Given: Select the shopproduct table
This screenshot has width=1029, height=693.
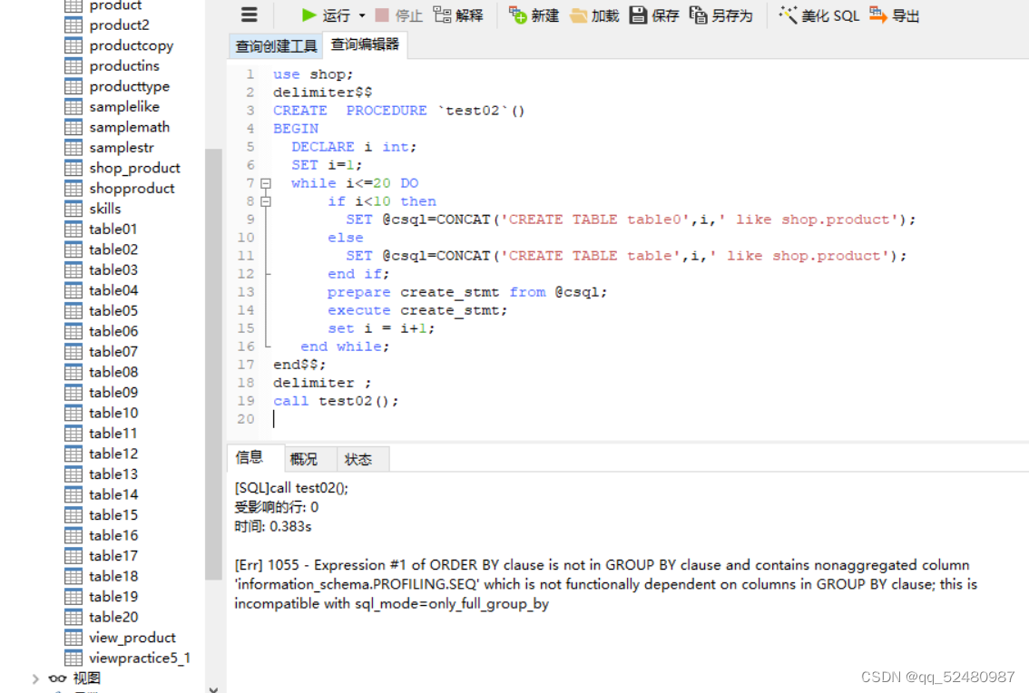Looking at the screenshot, I should point(132,189).
